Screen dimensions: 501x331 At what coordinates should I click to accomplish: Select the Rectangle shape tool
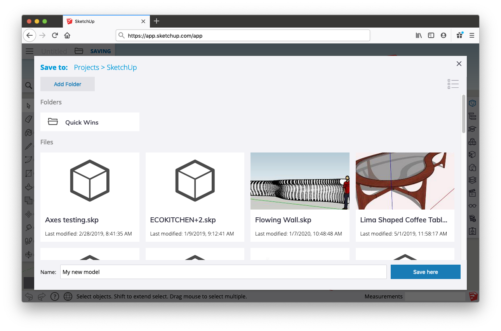(29, 173)
